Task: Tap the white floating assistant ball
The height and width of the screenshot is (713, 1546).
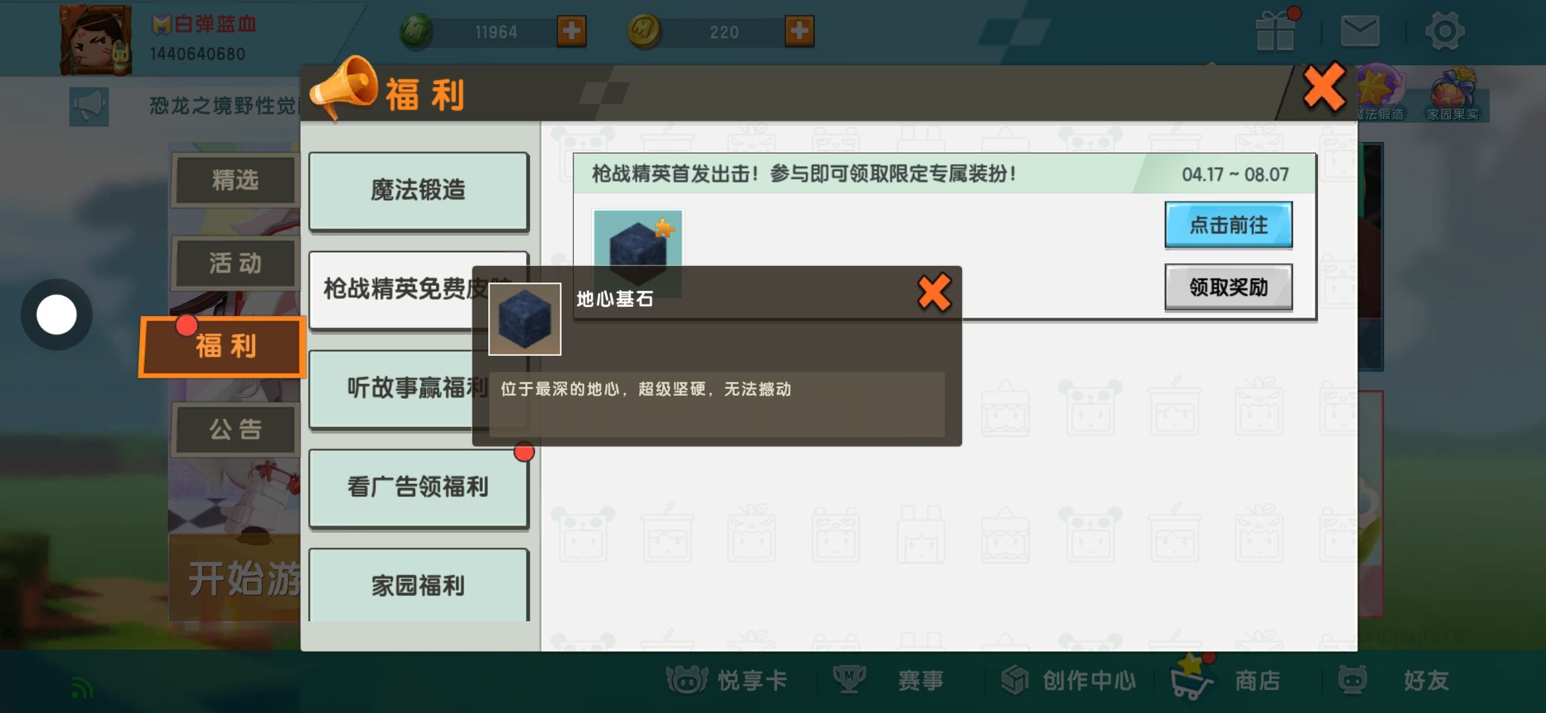Action: click(x=56, y=314)
